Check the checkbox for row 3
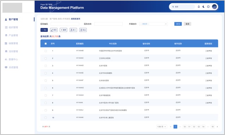Viewport: 225px width, 135px height. (x=45, y=66)
